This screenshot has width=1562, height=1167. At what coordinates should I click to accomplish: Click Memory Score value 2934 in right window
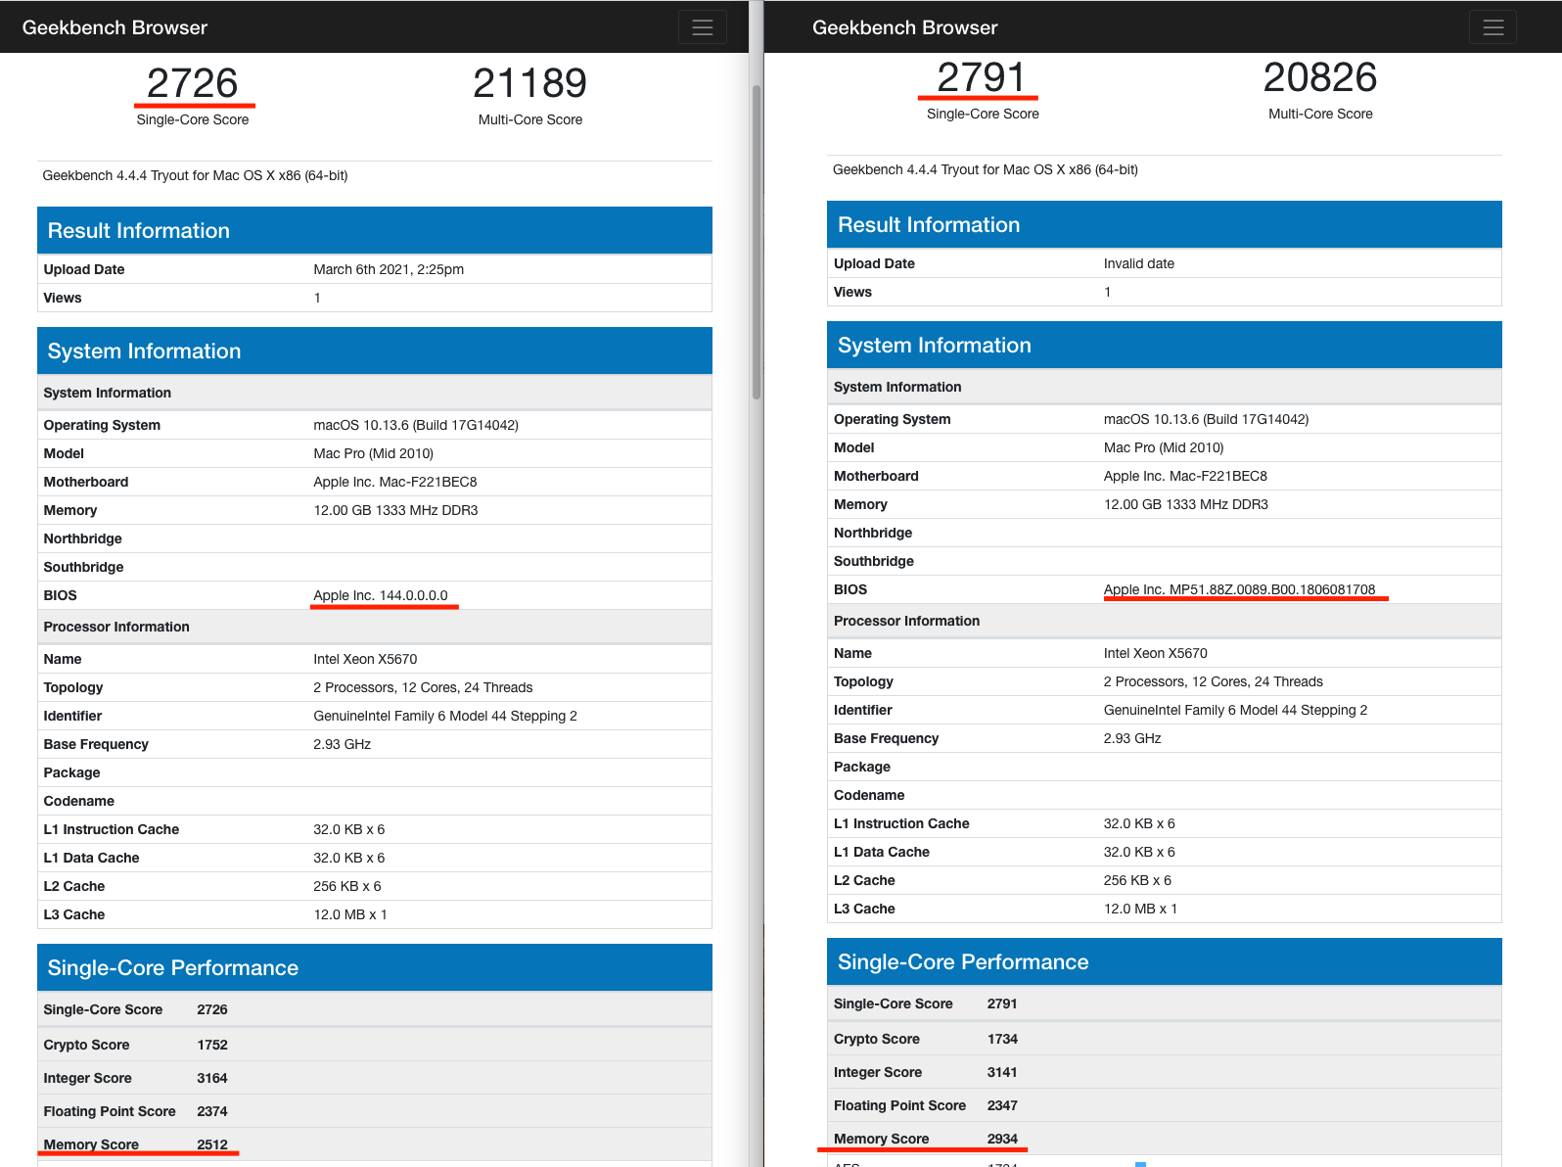(x=1002, y=1139)
